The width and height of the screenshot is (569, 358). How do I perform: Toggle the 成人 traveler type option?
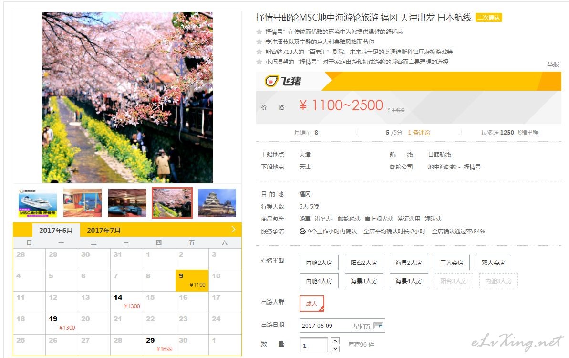pos(312,304)
